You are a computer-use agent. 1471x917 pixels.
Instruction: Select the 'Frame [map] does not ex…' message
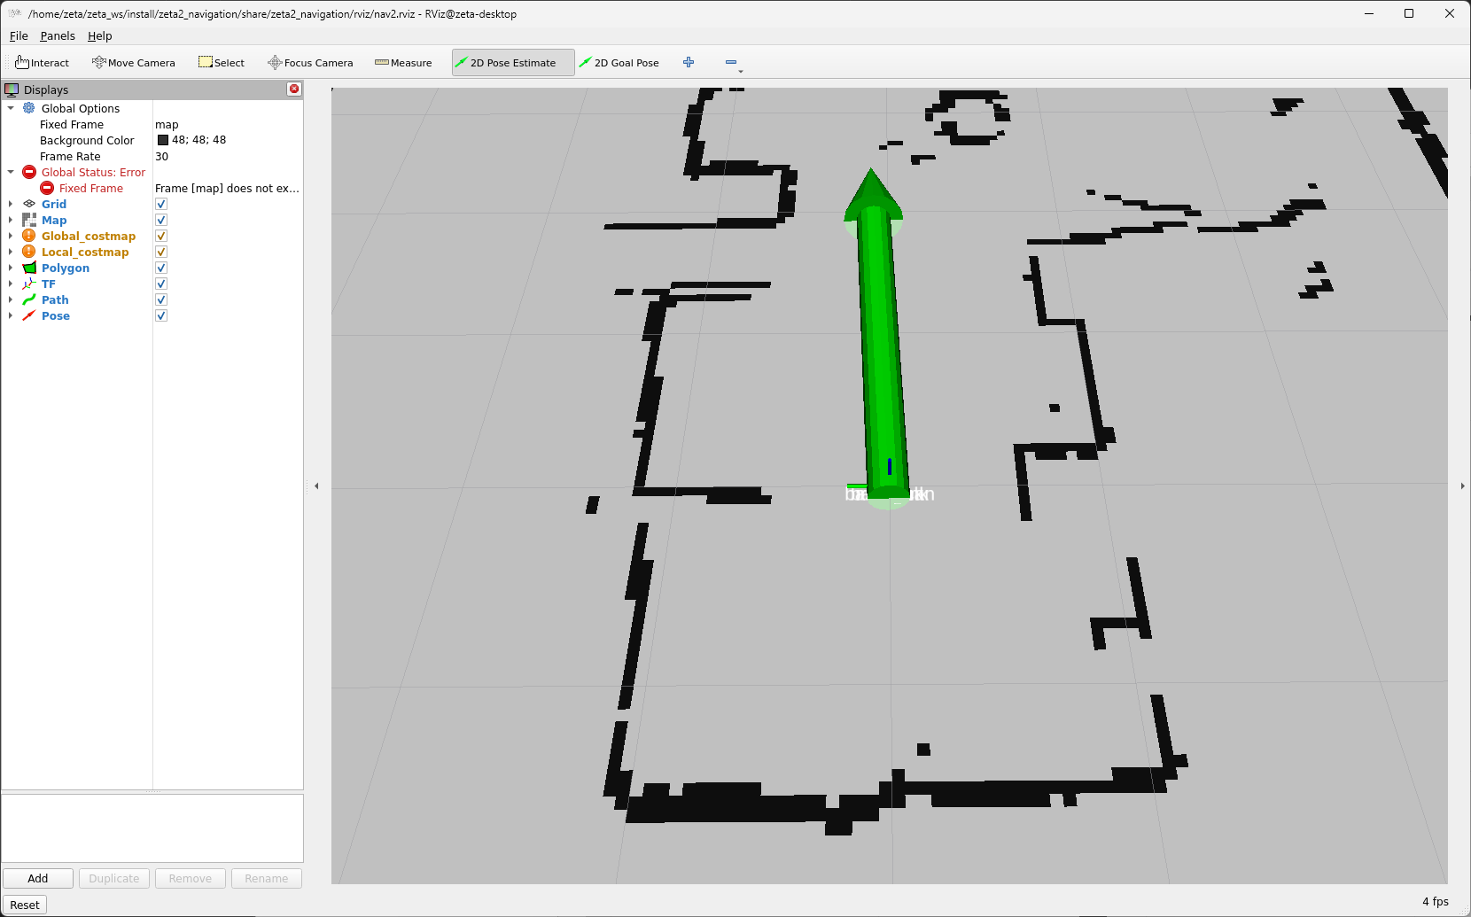click(x=227, y=188)
